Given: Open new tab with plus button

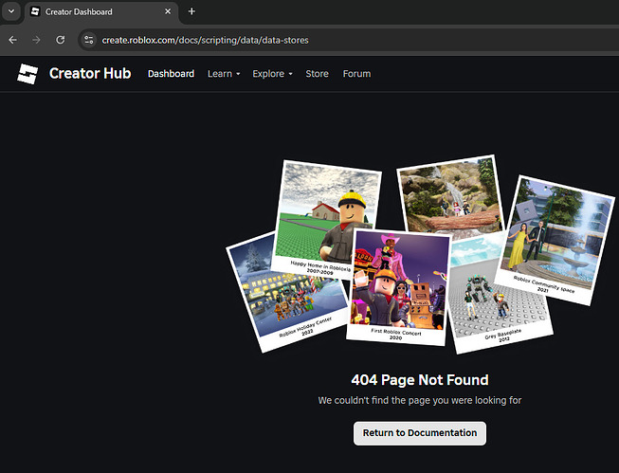Looking at the screenshot, I should (191, 11).
